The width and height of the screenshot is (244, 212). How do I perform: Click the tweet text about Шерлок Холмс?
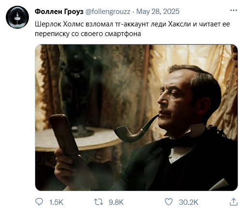(132, 29)
